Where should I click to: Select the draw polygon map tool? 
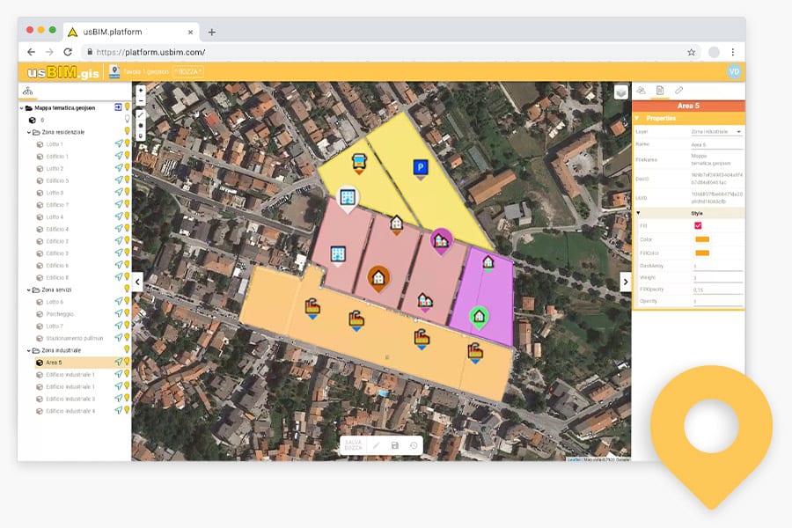[141, 125]
